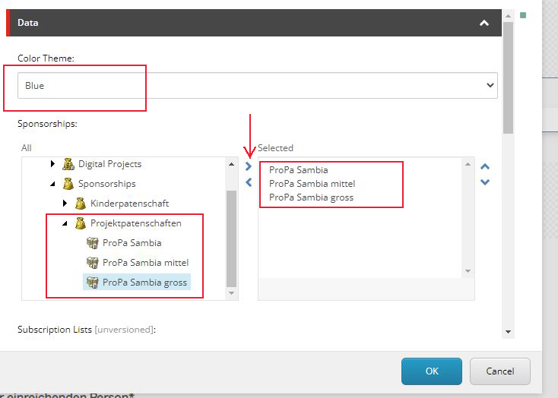Confirm the dialog with OK

click(432, 371)
